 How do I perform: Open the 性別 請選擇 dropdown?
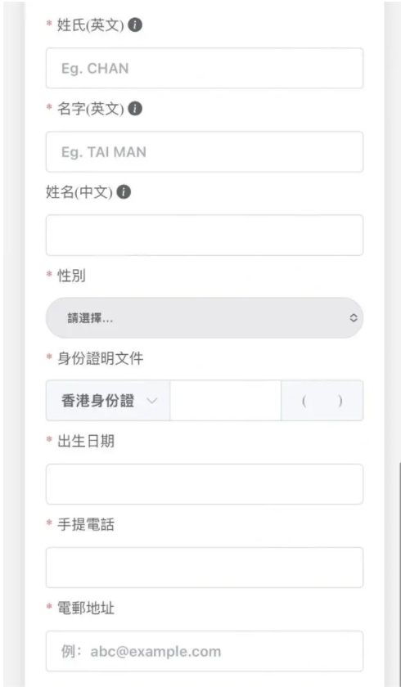coord(205,318)
